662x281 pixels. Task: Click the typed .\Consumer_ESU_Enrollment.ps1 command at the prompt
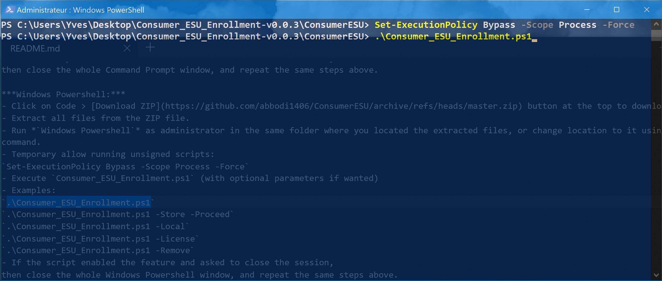tap(453, 36)
